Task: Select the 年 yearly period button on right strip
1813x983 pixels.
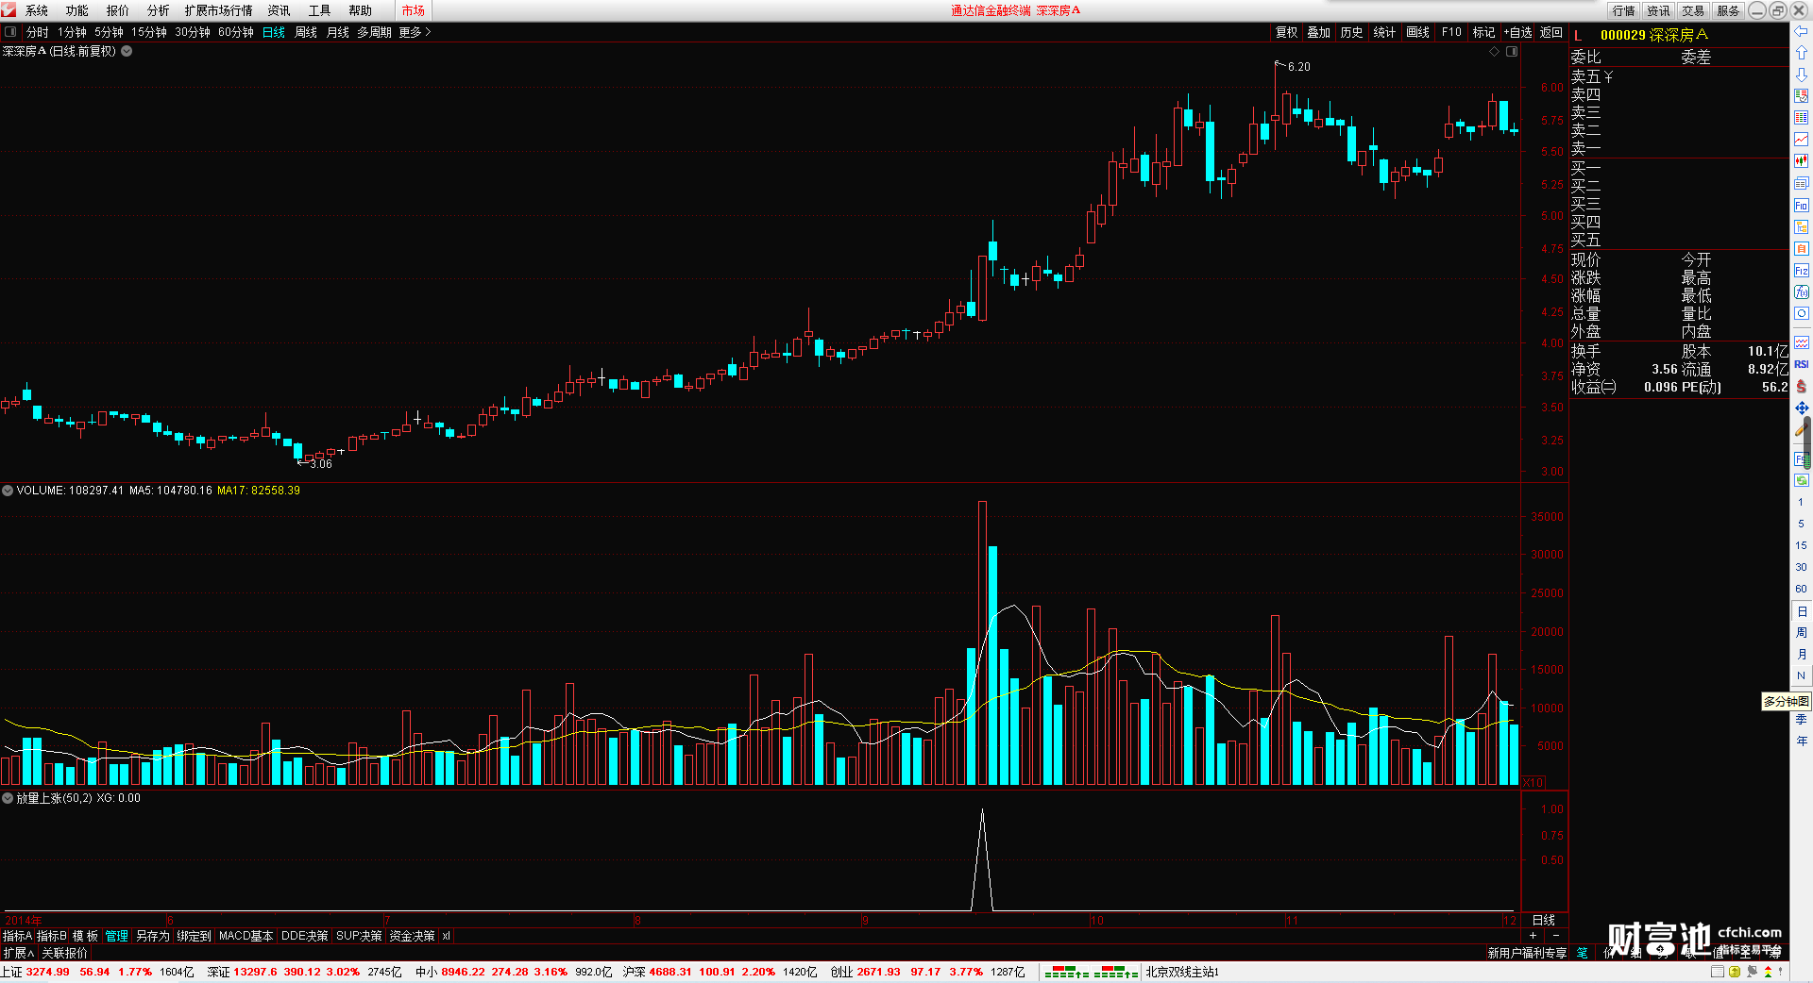Action: [1801, 741]
